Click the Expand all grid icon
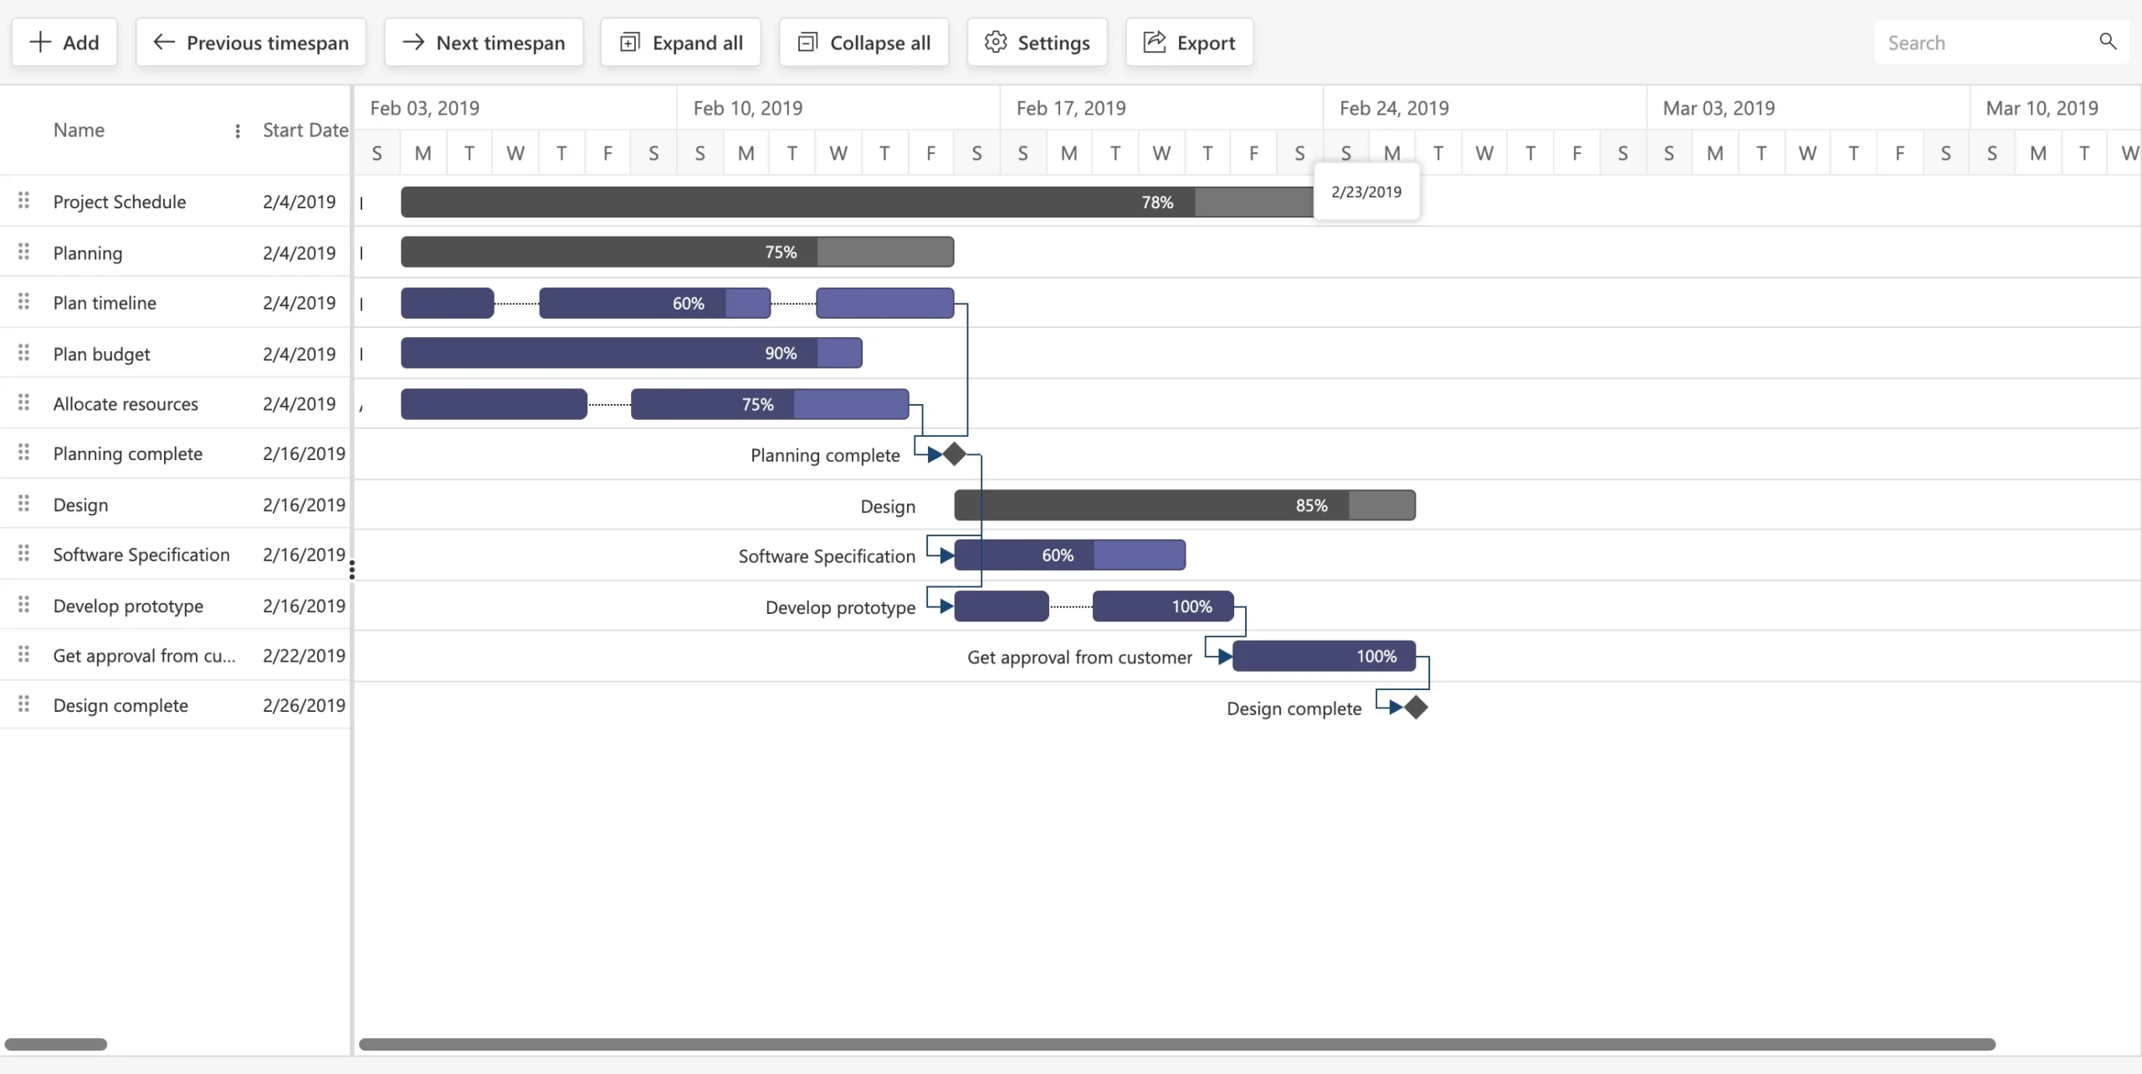2142x1074 pixels. pos(629,42)
